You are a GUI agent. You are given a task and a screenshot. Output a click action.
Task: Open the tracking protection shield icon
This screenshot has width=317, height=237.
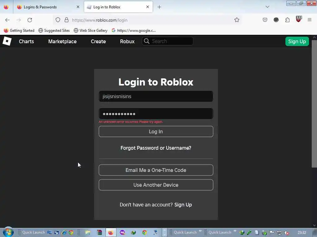[58, 20]
